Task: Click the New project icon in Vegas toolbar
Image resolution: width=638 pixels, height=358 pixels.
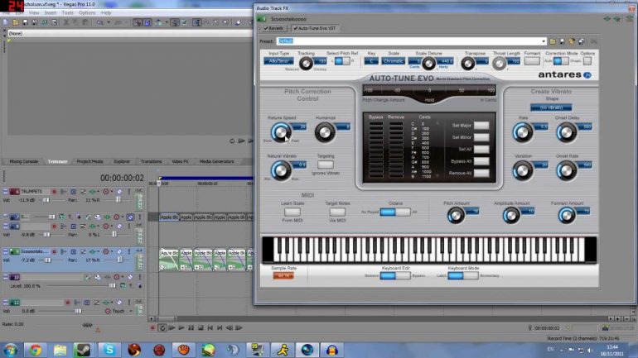Action: [x=6, y=22]
